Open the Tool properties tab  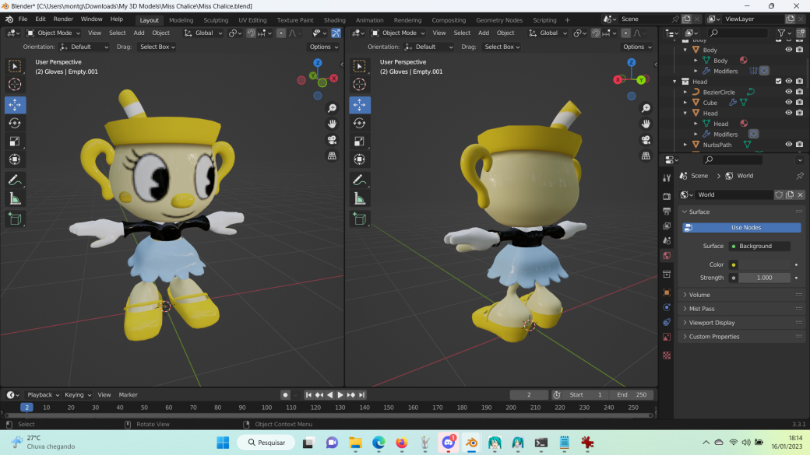667,178
